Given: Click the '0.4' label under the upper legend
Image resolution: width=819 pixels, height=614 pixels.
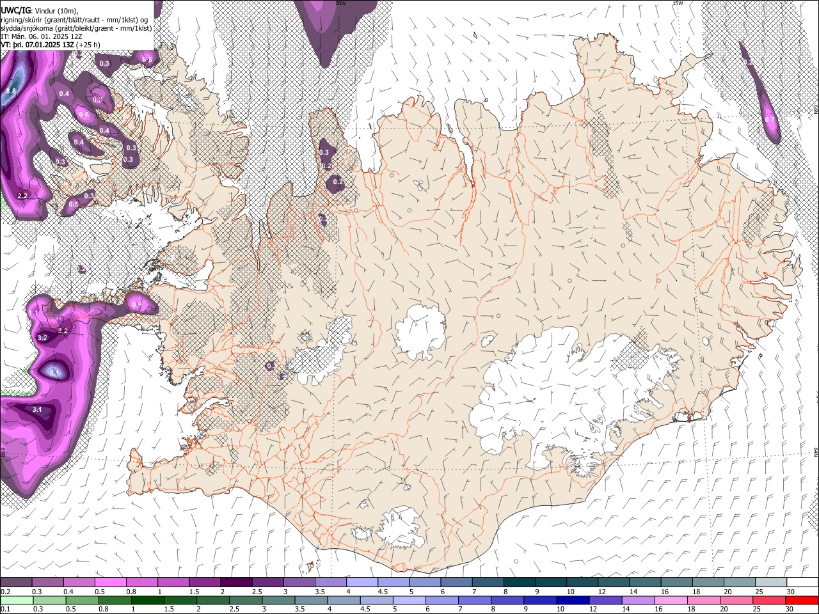Looking at the screenshot, I should 68,592.
